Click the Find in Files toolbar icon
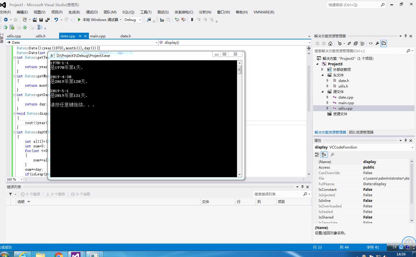The height and width of the screenshot is (257, 416). 149,20
